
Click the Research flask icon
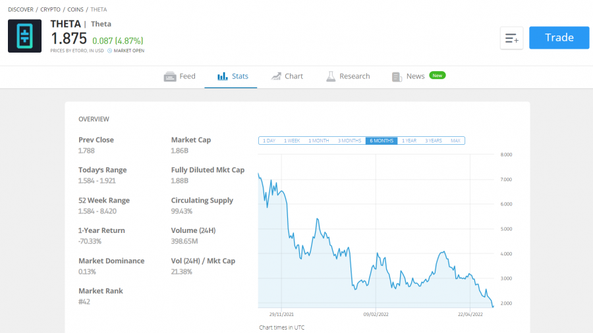tap(331, 76)
